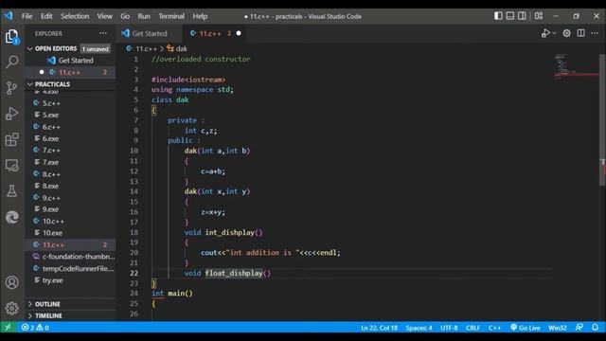Screen dimensions: 606x341
Task: Open the File menu
Action: [27, 16]
